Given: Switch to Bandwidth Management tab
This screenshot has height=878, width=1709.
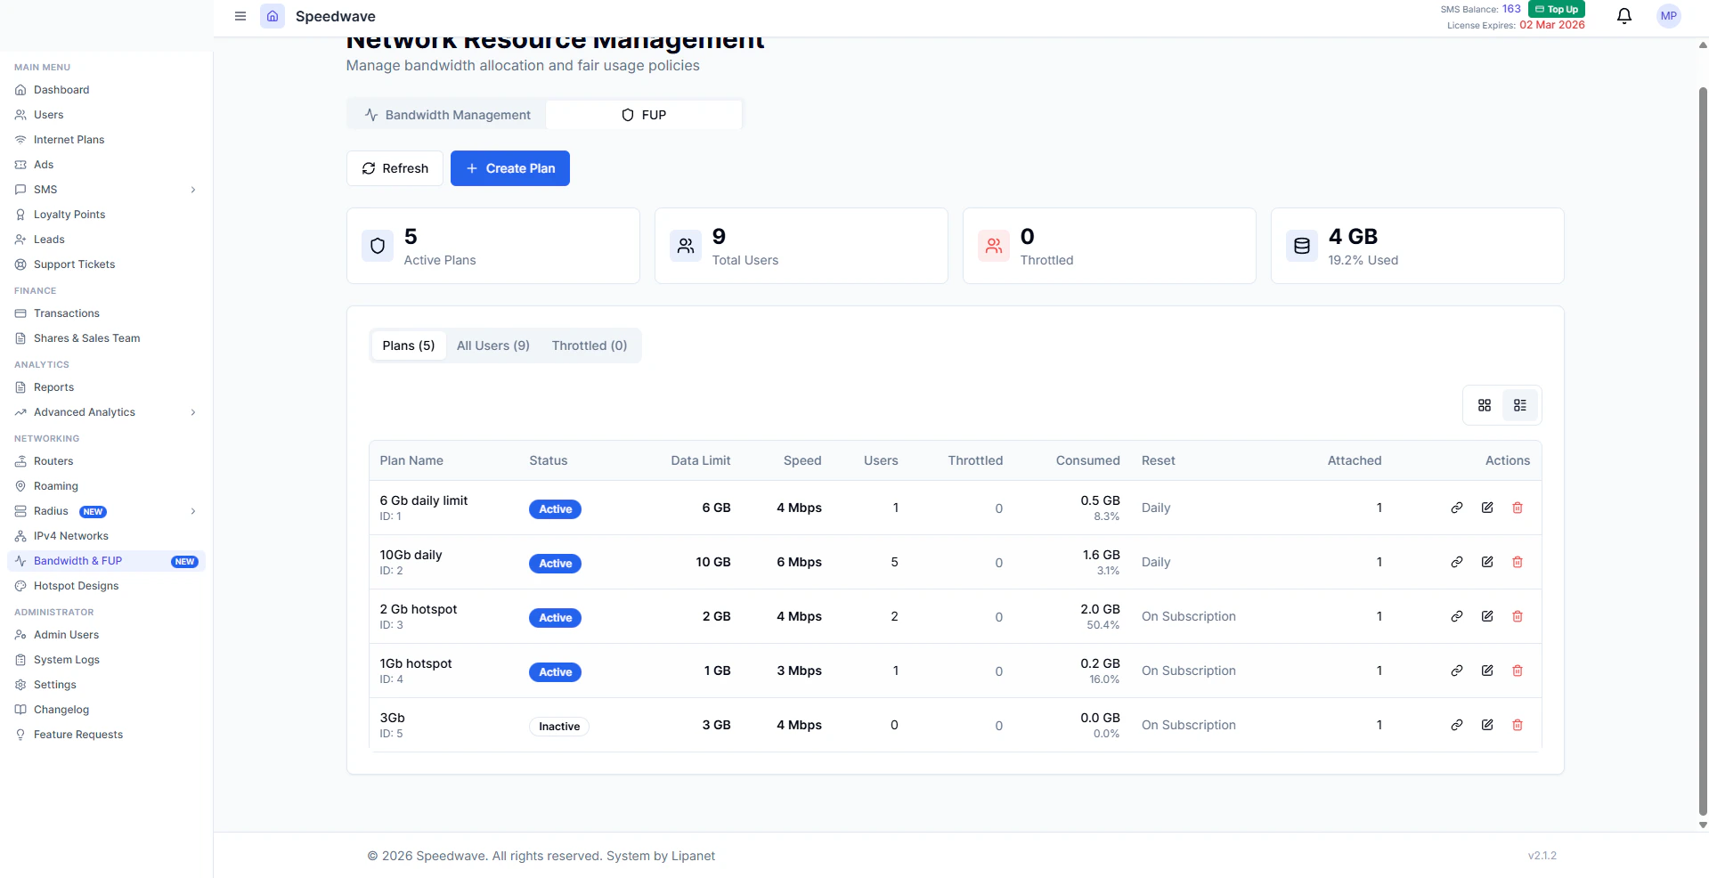Looking at the screenshot, I should pyautogui.click(x=447, y=115).
